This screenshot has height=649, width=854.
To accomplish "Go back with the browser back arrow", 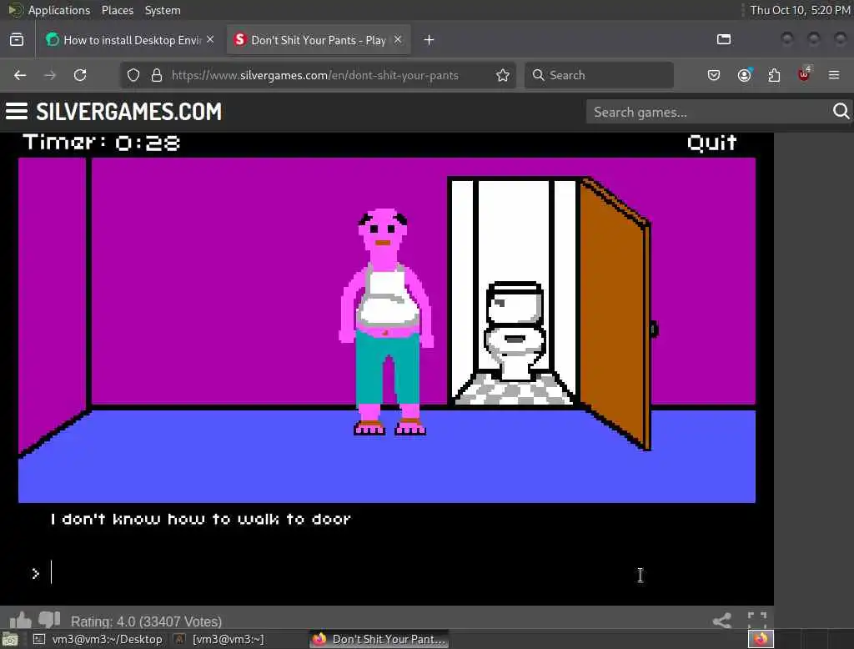I will (20, 75).
